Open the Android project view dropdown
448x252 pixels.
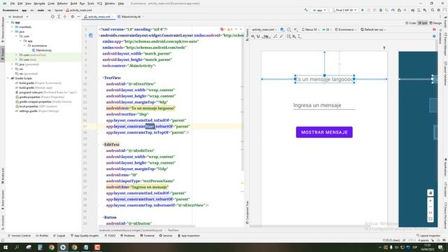(19, 17)
